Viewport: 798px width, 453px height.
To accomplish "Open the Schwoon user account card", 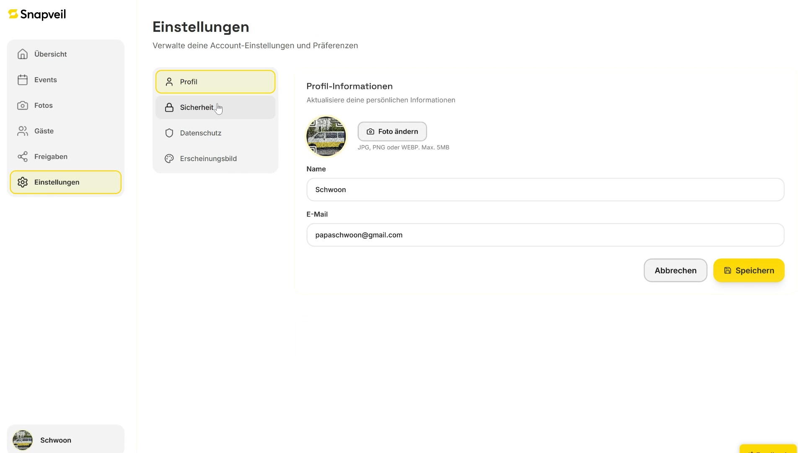I will click(65, 440).
